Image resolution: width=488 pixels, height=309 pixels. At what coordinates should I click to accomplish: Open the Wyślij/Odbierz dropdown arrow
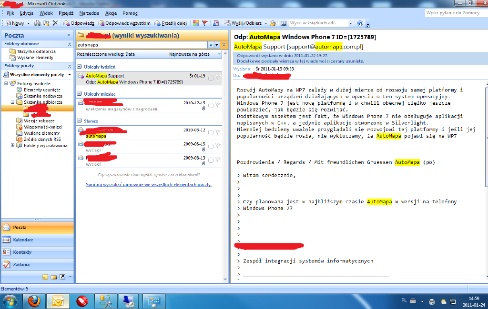265,23
